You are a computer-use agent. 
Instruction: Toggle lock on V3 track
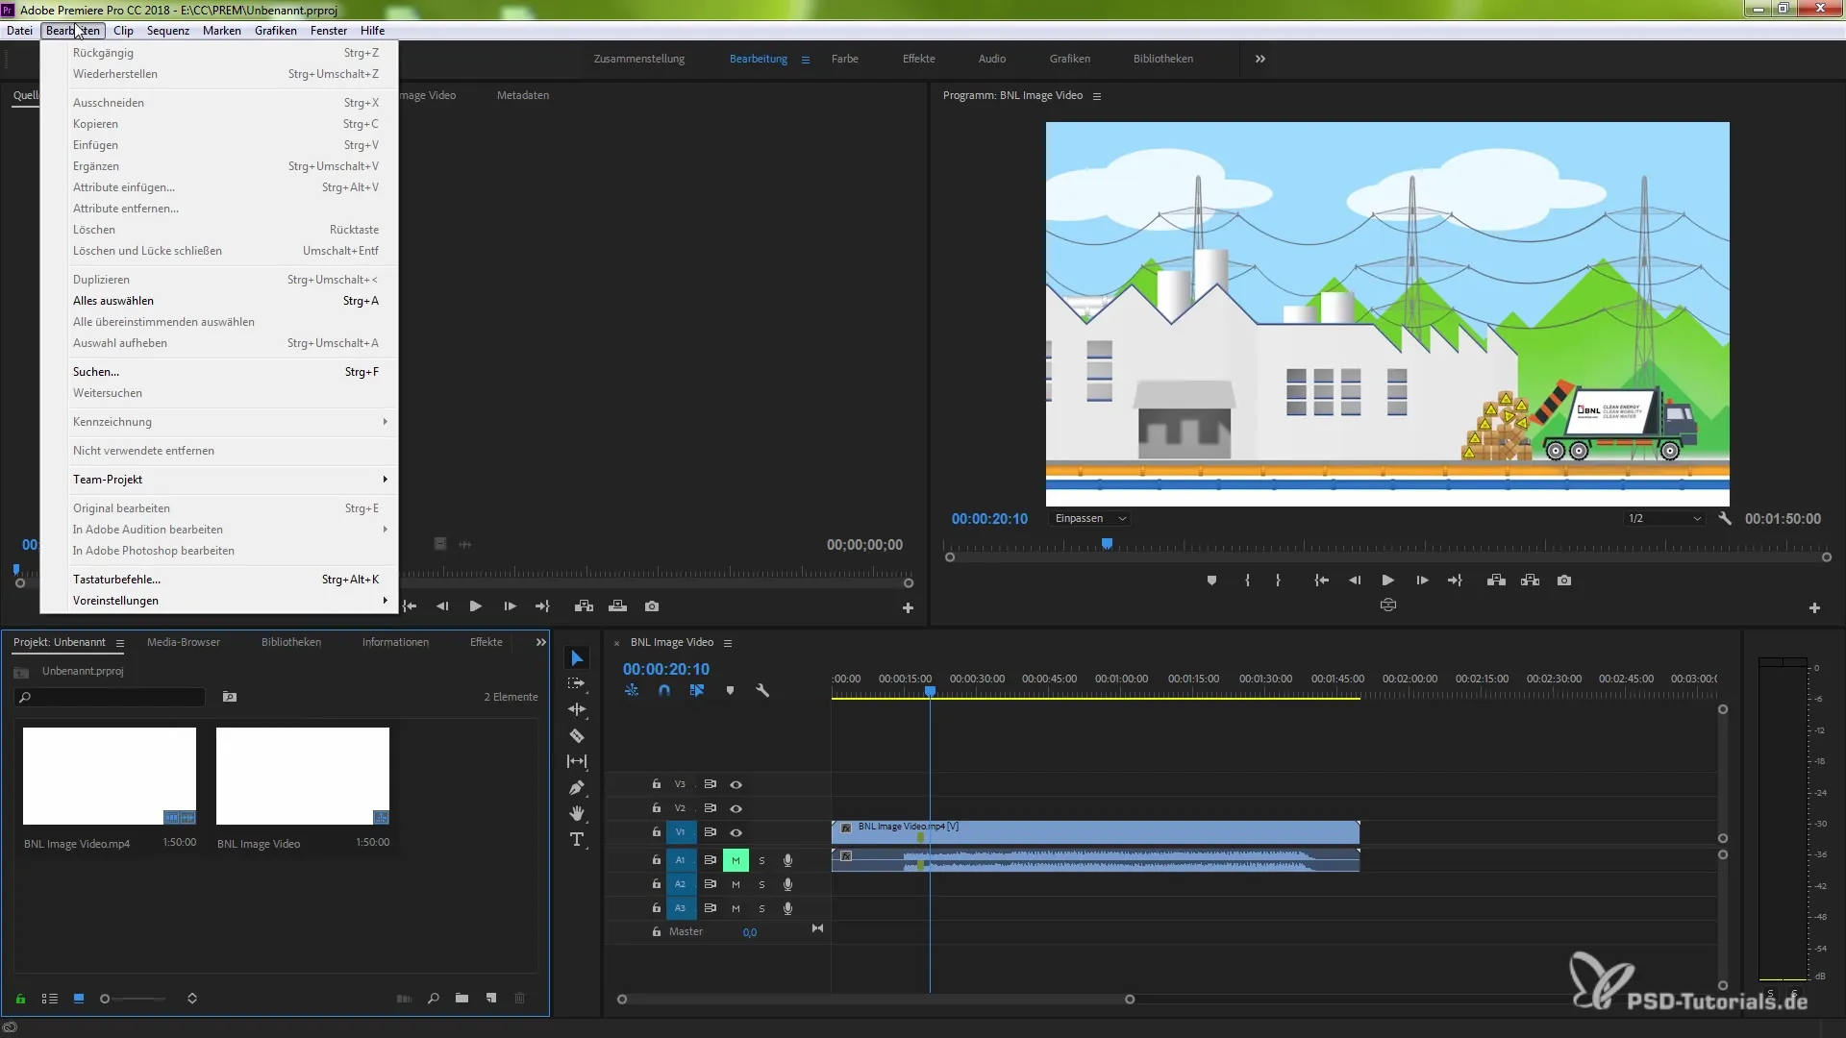656,784
